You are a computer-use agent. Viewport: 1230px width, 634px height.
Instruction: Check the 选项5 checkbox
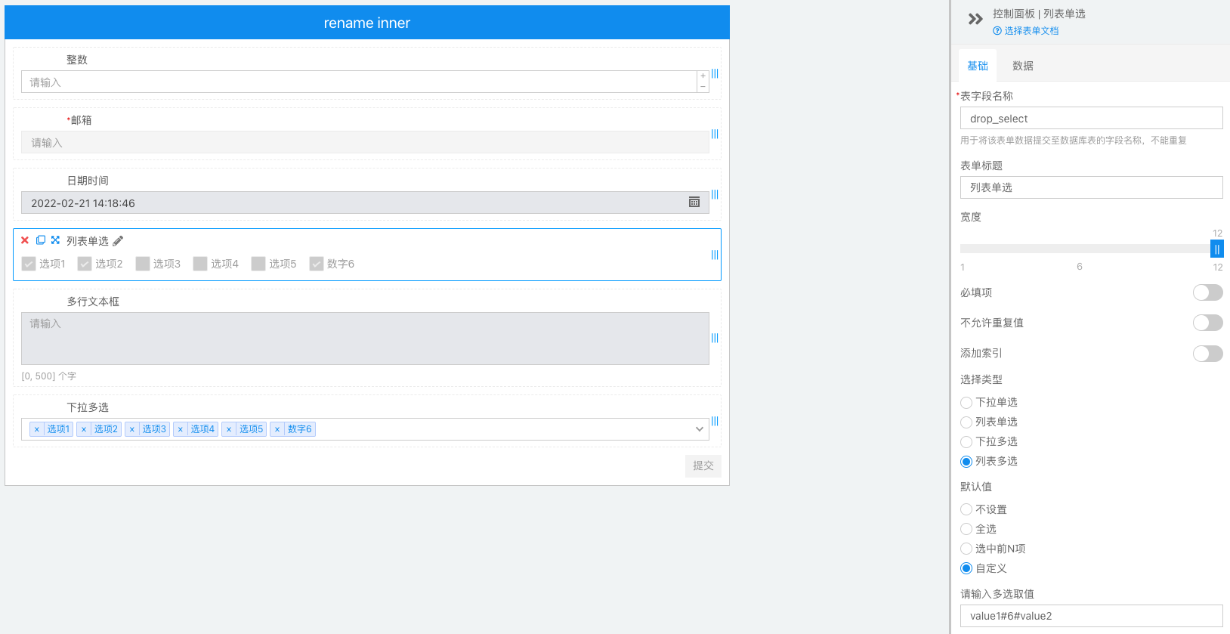click(x=258, y=264)
